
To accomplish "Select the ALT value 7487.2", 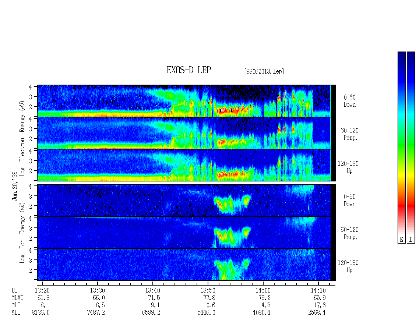I will 96,313.
